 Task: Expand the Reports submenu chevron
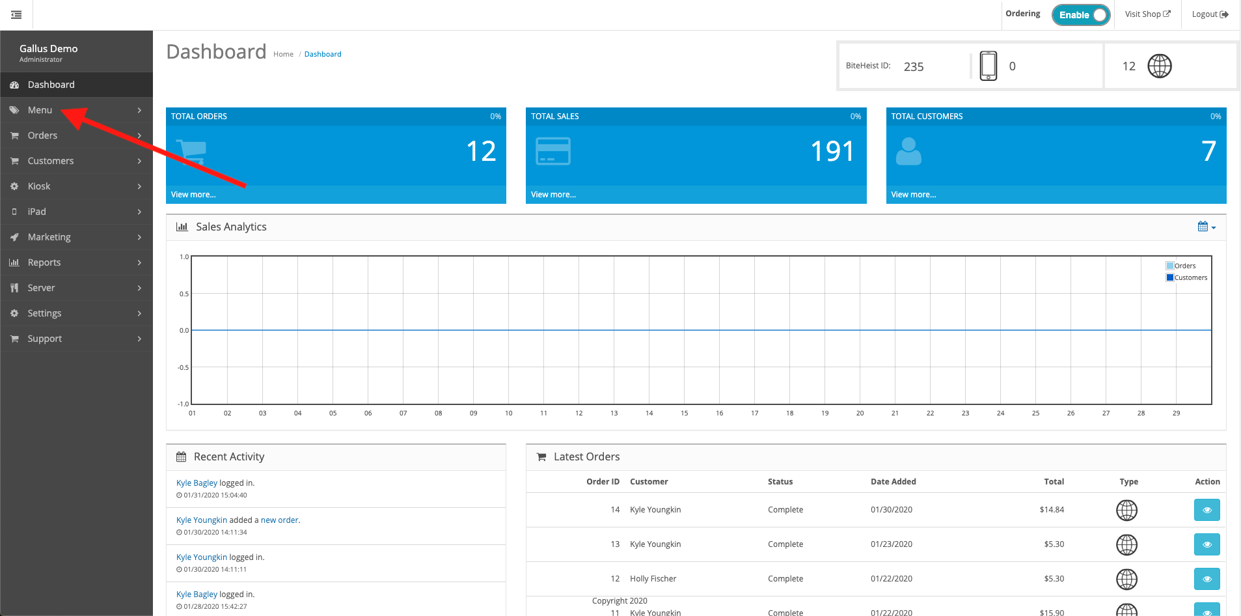click(139, 263)
